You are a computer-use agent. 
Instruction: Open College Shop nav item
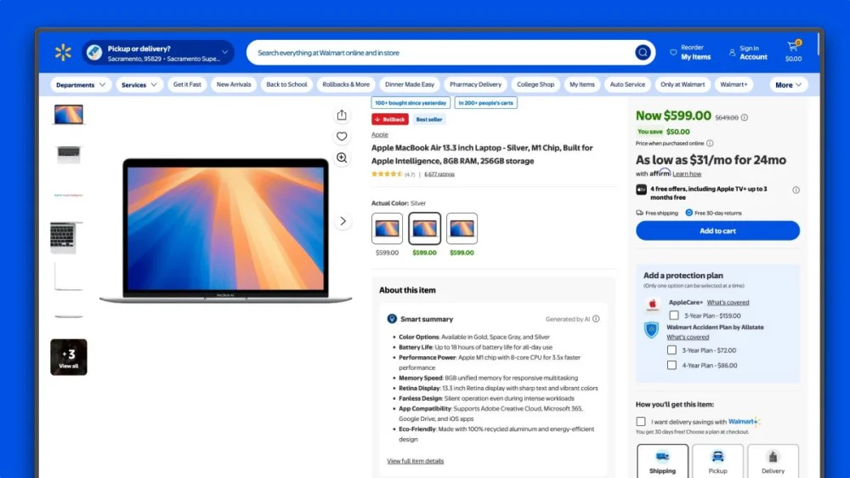coord(535,85)
